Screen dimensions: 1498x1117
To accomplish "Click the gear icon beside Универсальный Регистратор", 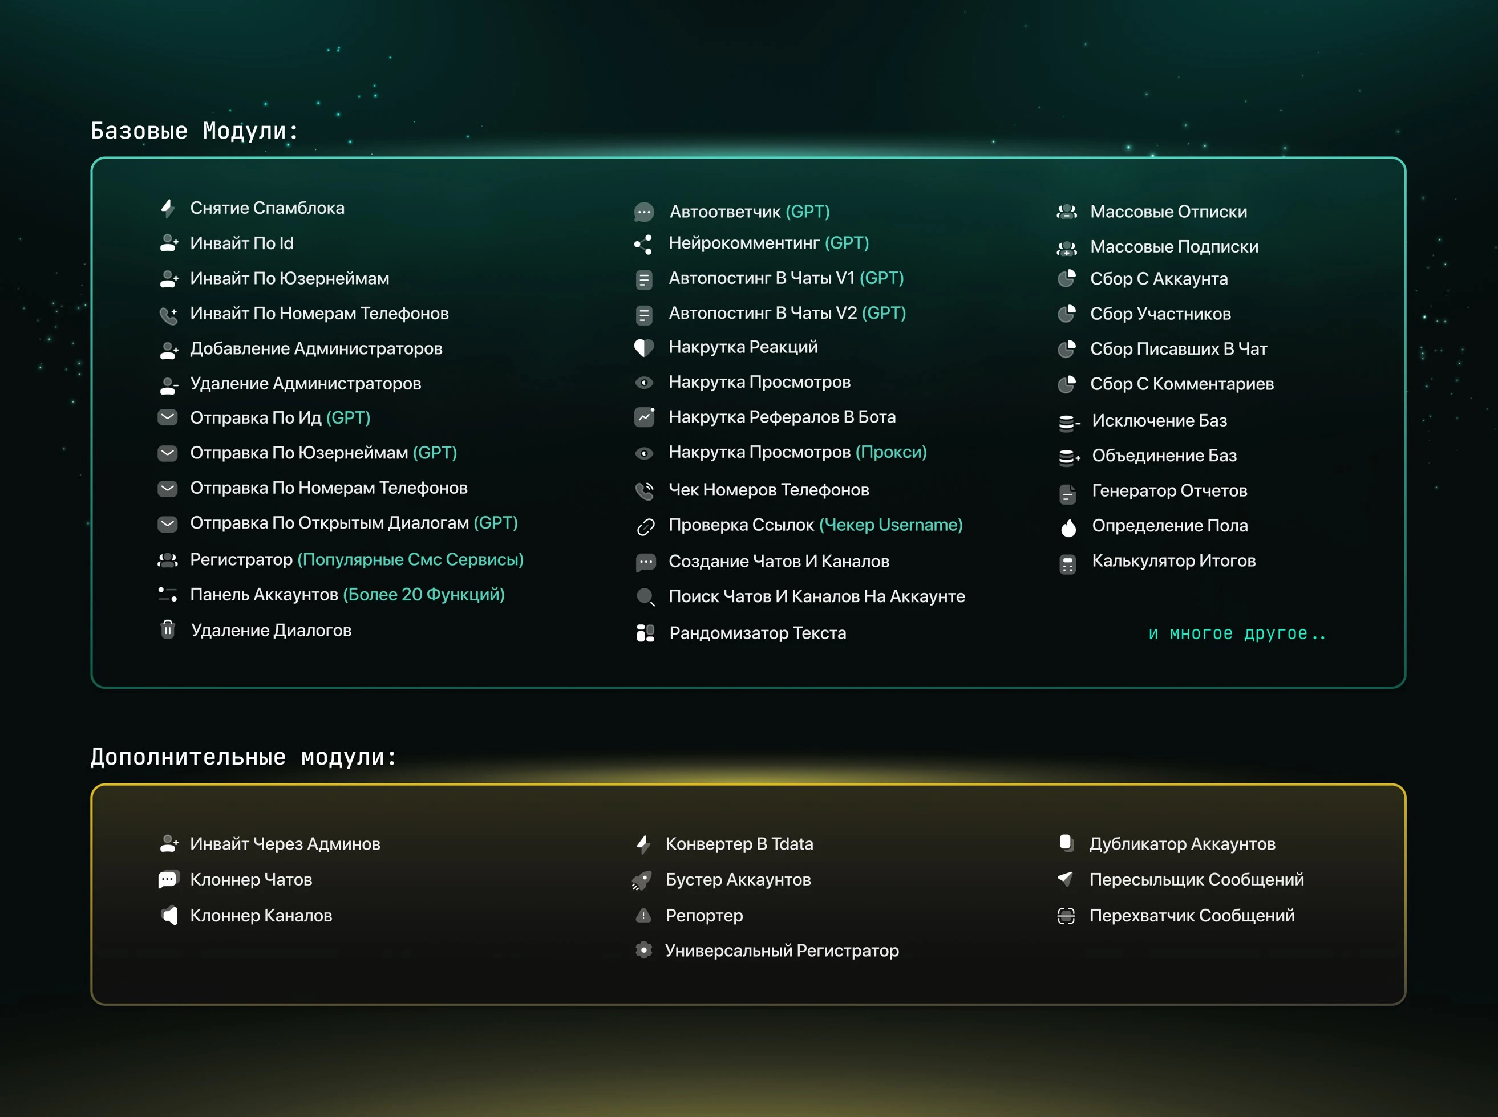I will click(x=644, y=950).
